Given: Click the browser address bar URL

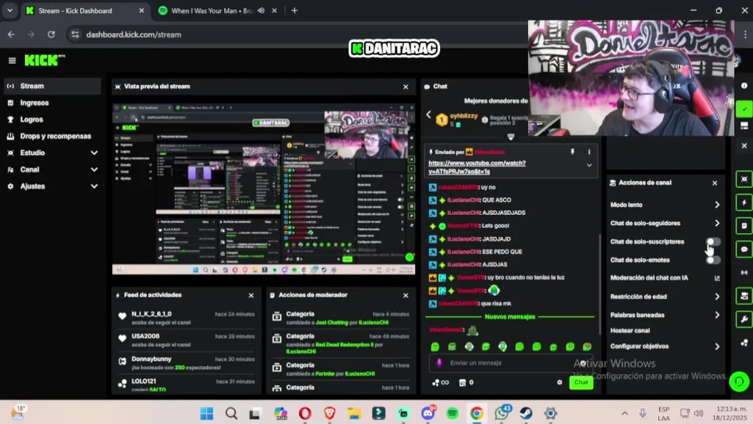Looking at the screenshot, I should pos(134,34).
